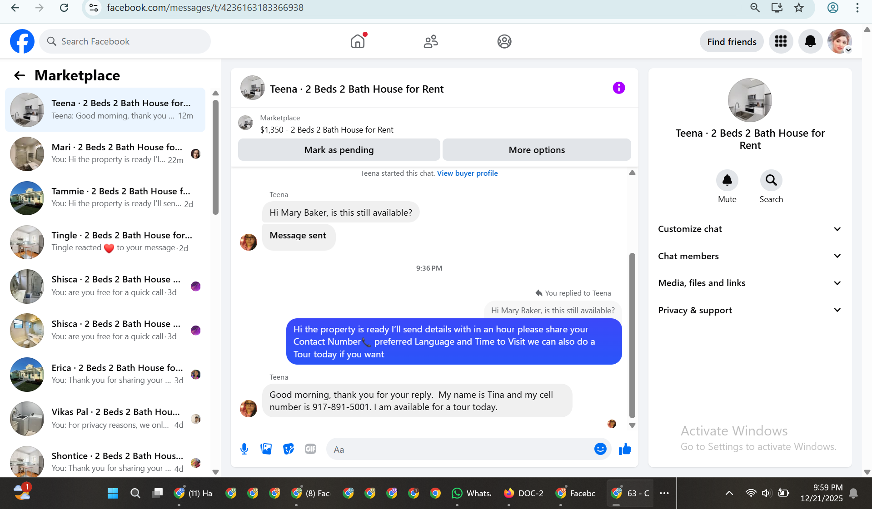Click More options button
Image resolution: width=872 pixels, height=509 pixels.
coord(537,150)
